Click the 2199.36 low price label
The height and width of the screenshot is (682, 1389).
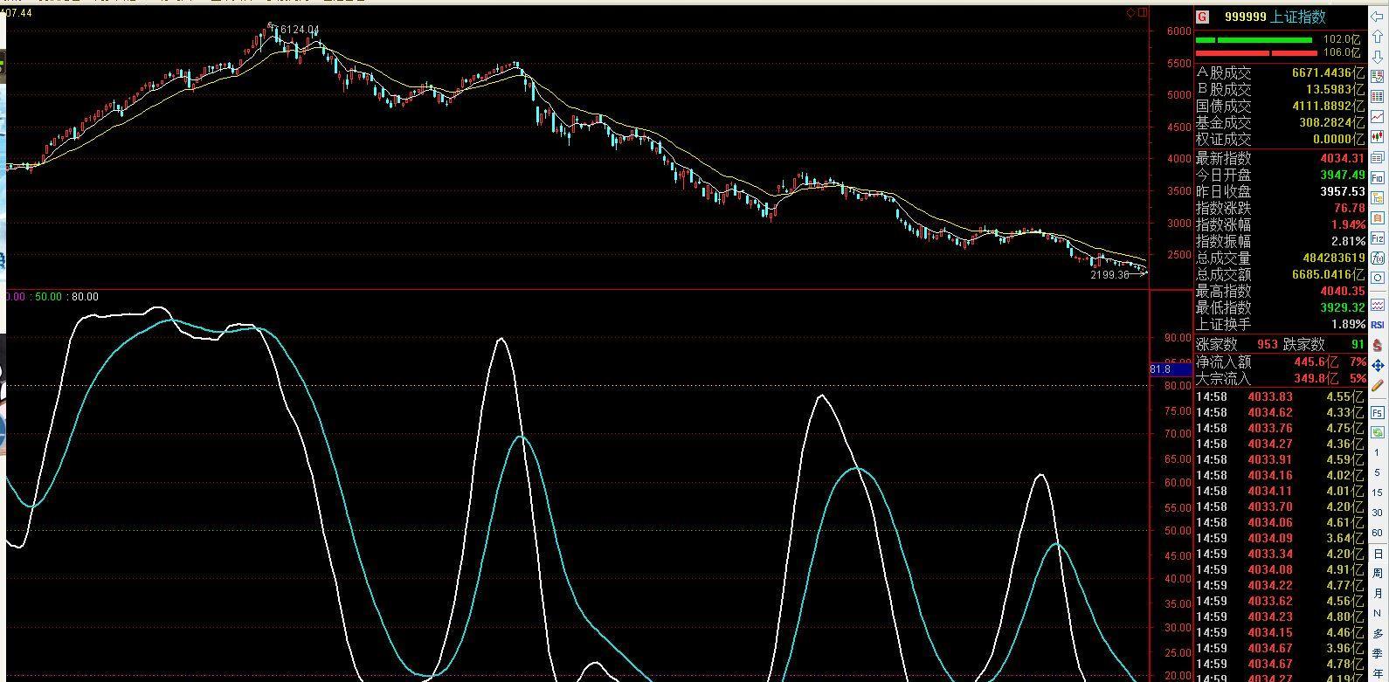1109,274
